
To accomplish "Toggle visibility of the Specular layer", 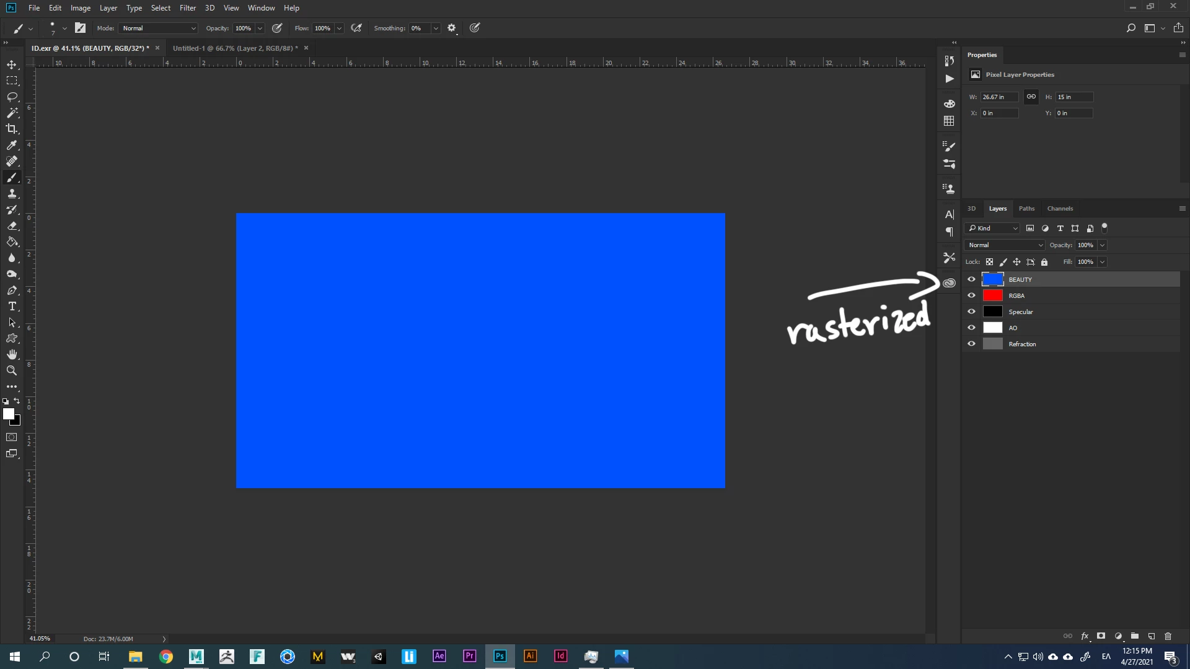I will click(x=971, y=312).
